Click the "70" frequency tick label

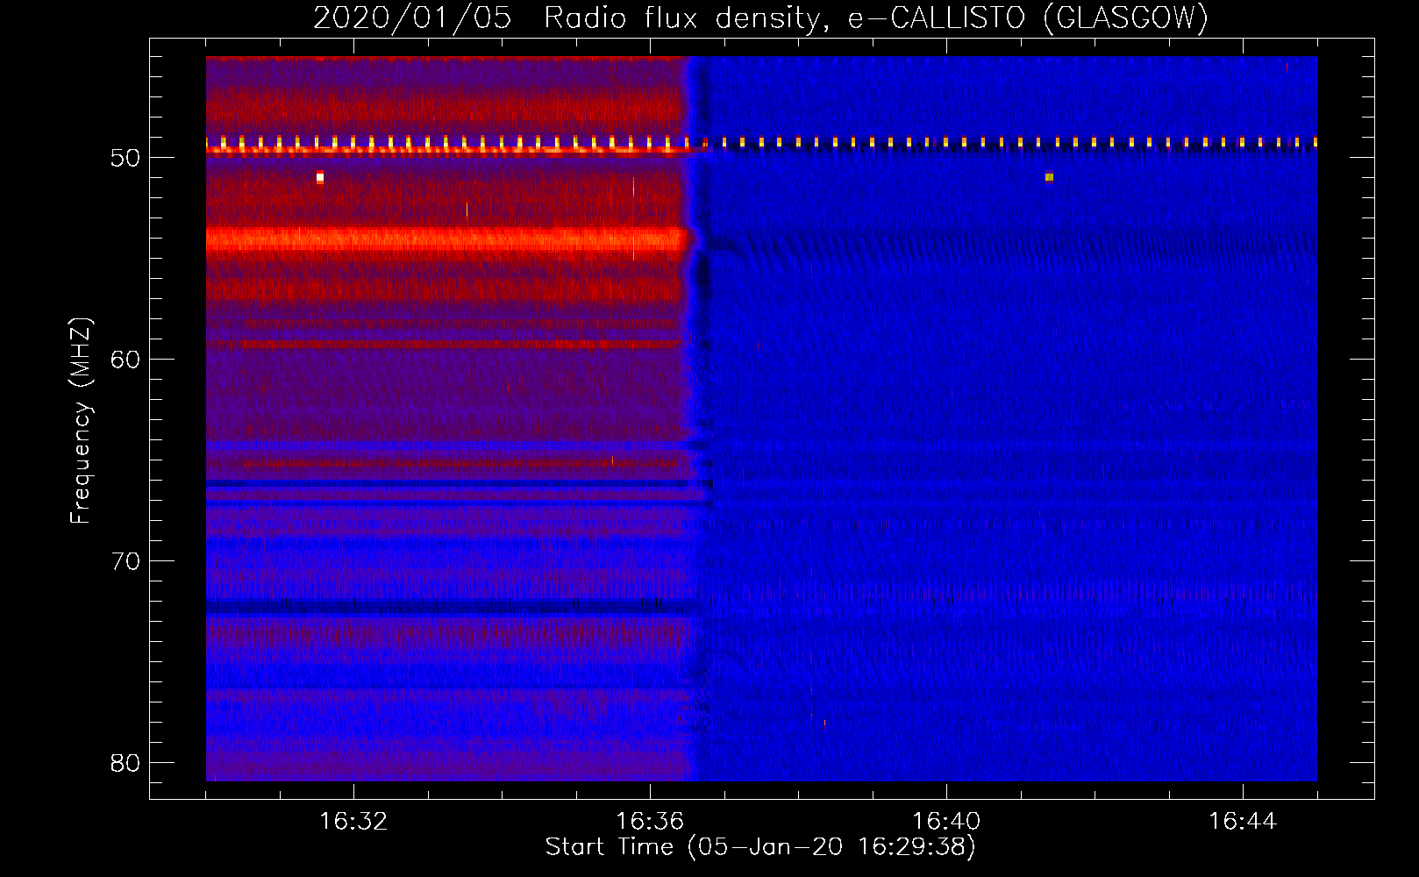126,561
